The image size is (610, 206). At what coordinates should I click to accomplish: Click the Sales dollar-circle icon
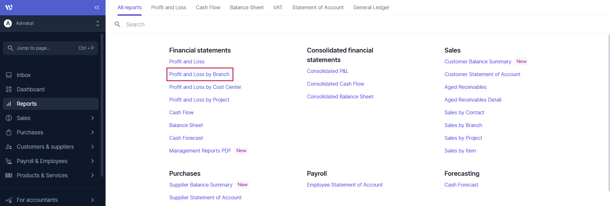tap(9, 118)
